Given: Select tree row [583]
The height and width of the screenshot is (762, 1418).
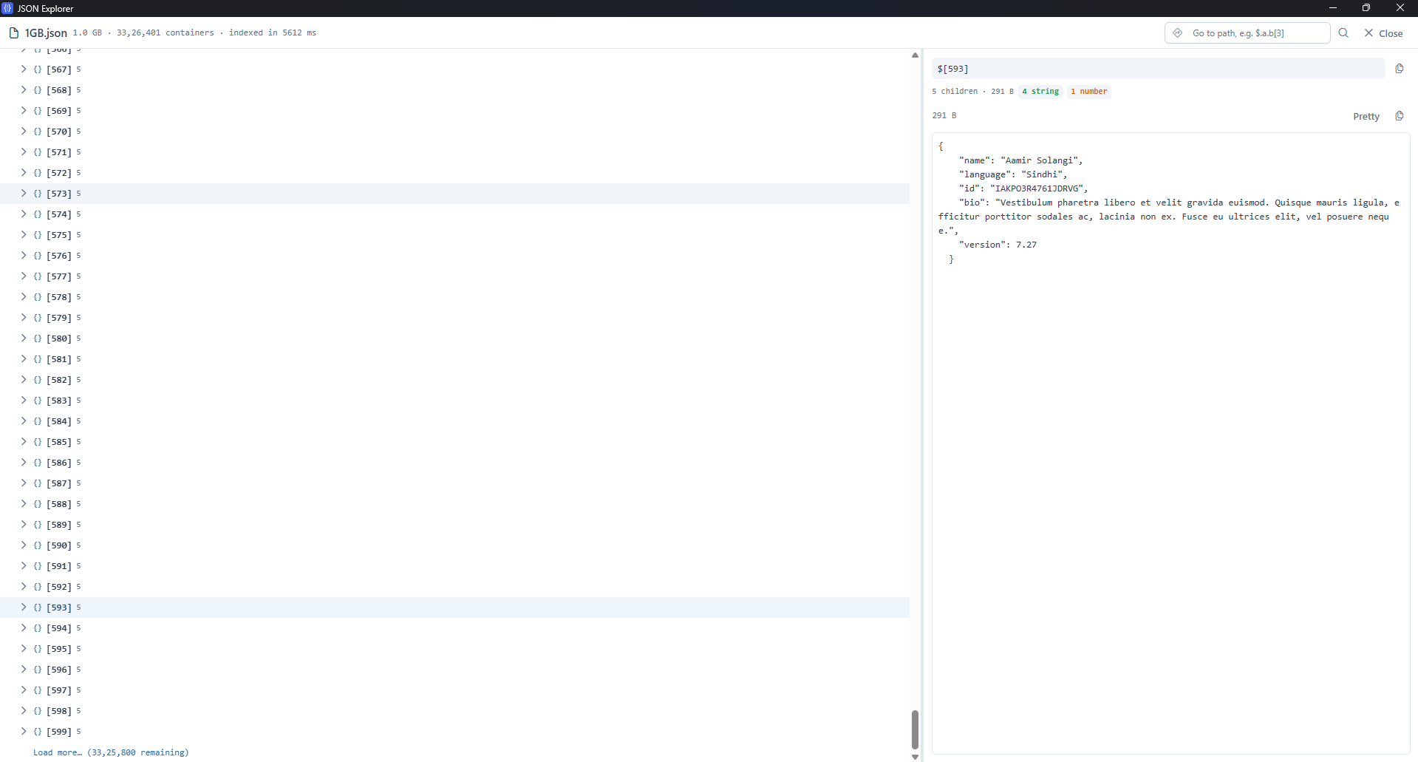Looking at the screenshot, I should tap(454, 401).
